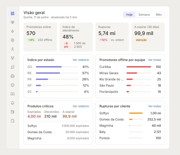Image resolution: width=180 pixels, height=155 pixels.
Task: Open the wallet sidebar icon
Action: (x=13, y=112)
